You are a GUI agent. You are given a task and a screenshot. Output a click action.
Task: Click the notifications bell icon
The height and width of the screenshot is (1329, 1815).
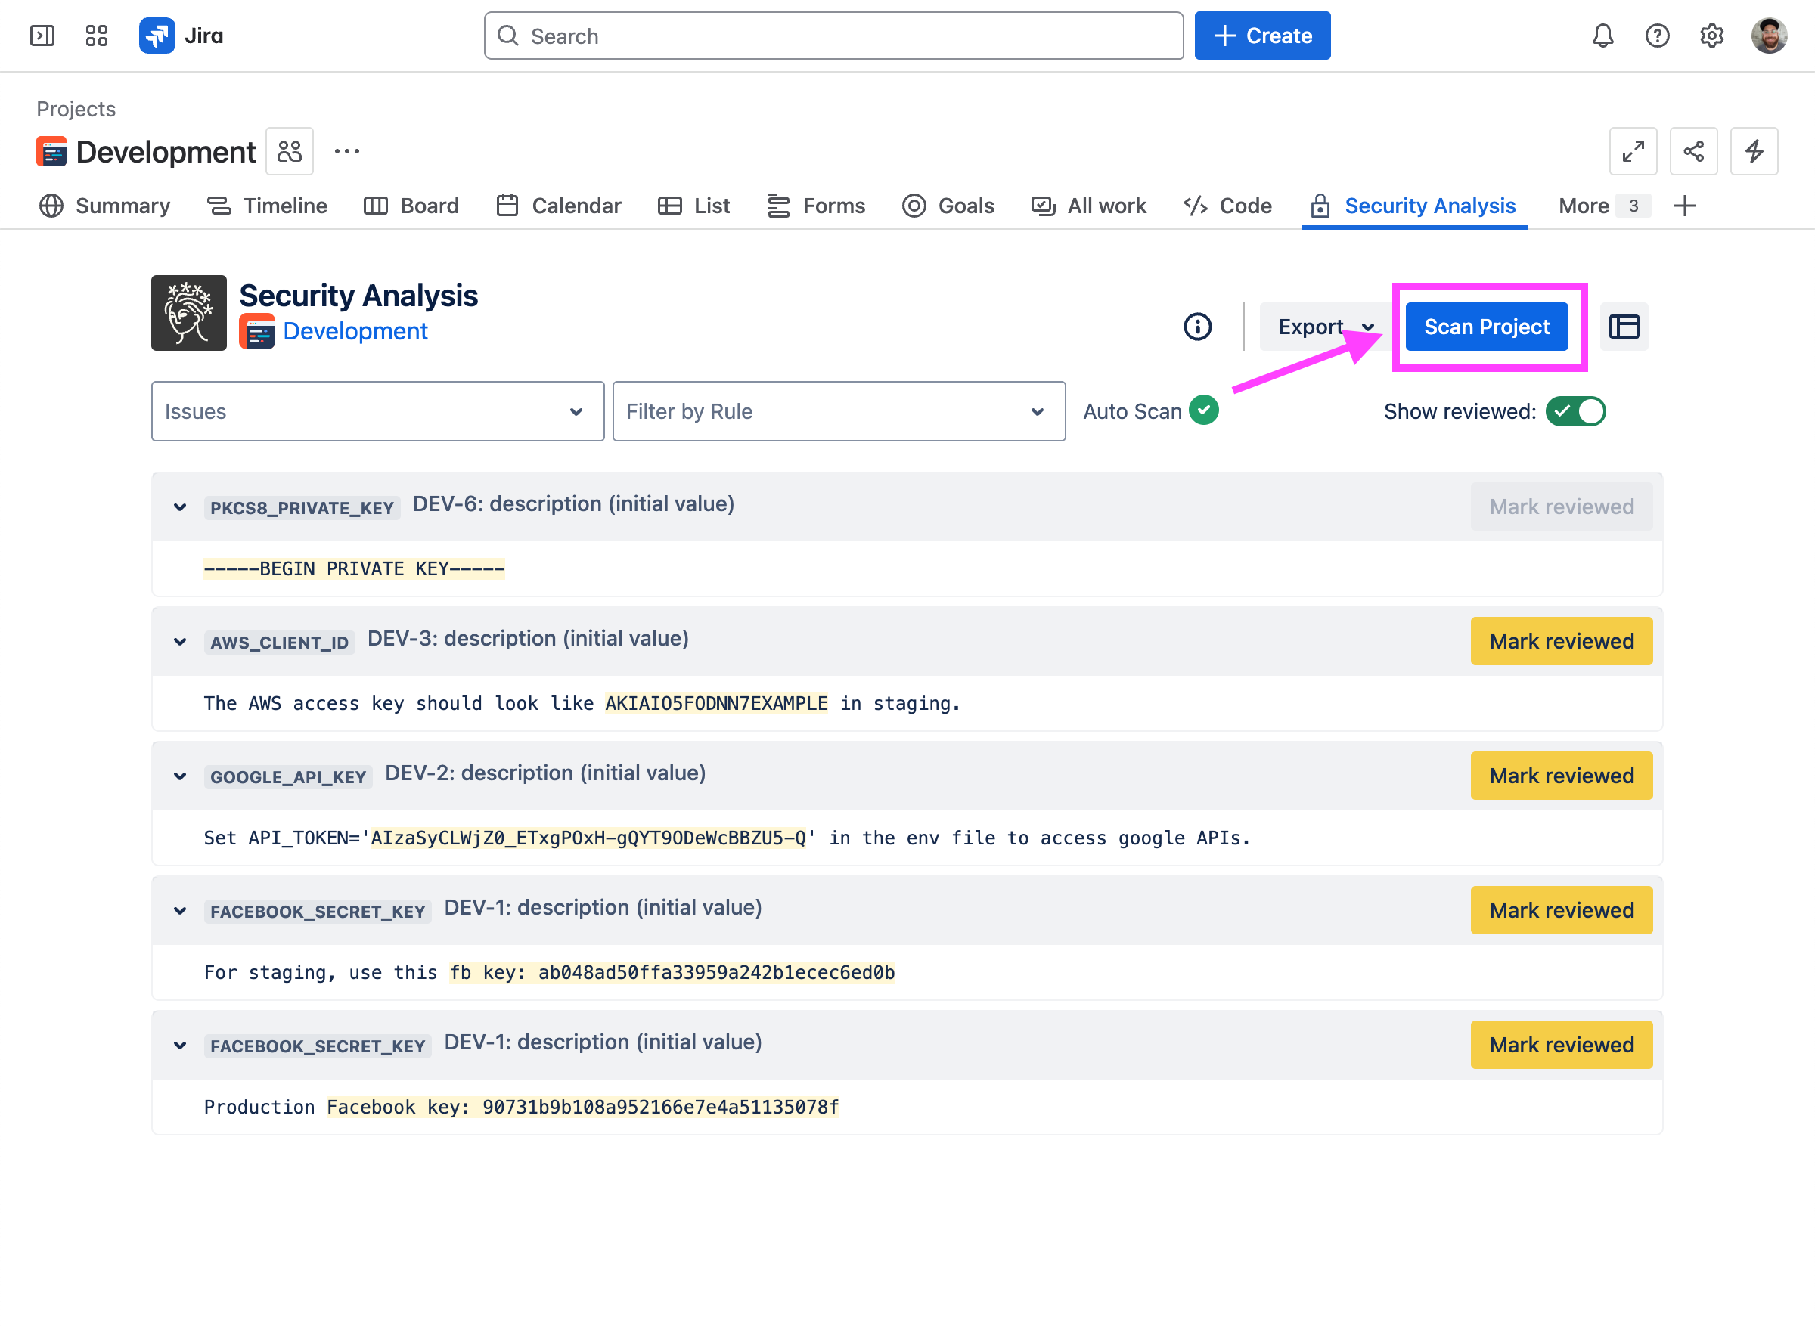1602,36
